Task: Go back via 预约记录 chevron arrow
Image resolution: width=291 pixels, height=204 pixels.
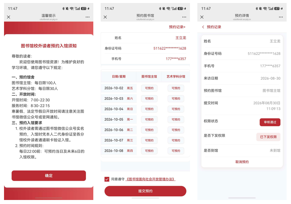Action: tap(203, 27)
